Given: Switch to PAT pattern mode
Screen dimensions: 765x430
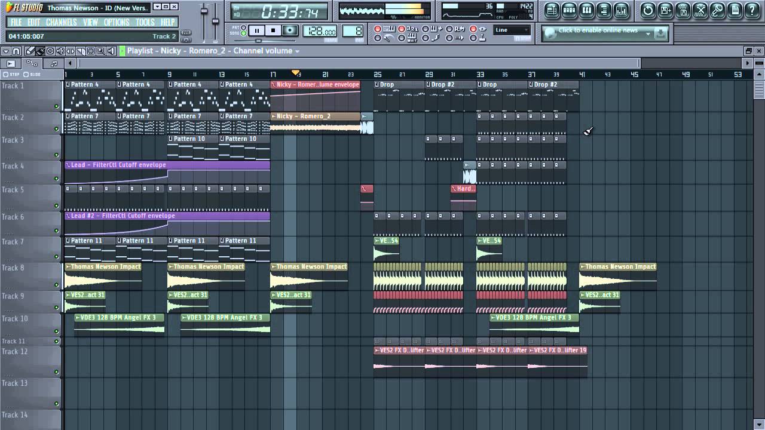Looking at the screenshot, I should click(x=243, y=27).
